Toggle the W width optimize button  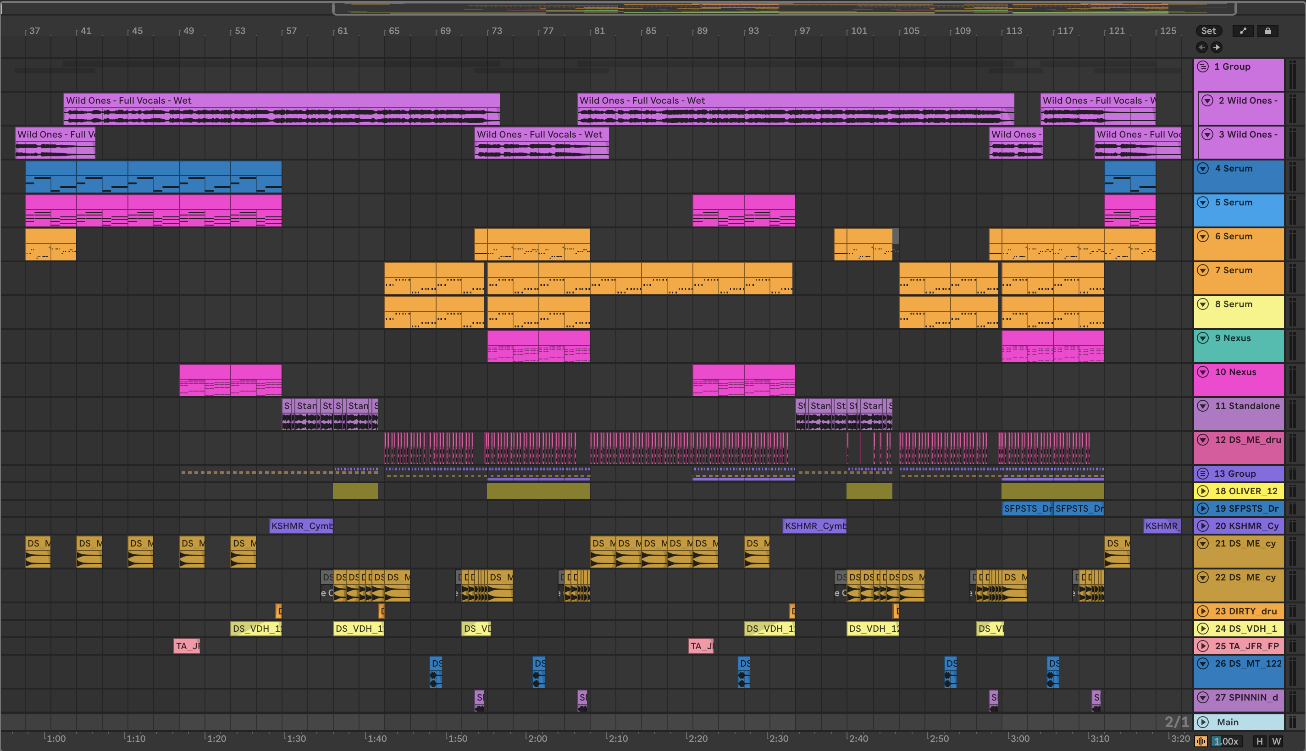tap(1277, 741)
